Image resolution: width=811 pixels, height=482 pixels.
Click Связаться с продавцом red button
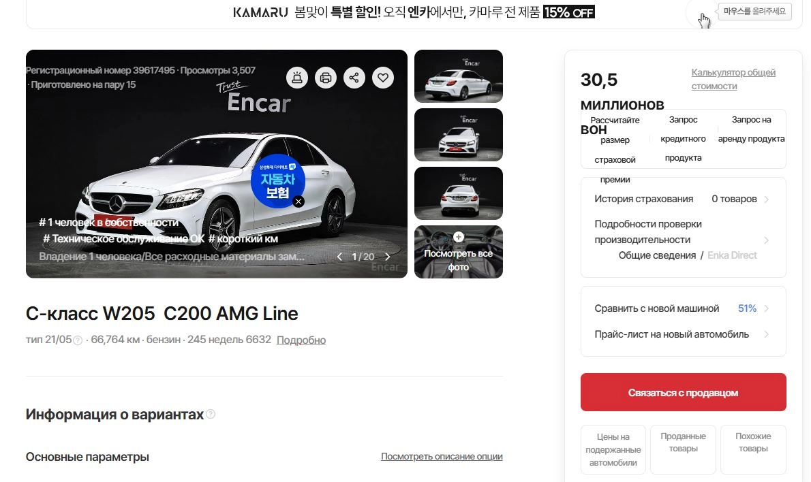[684, 392]
